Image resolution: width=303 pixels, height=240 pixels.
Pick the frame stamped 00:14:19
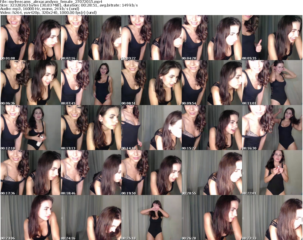[x=151, y=128]
